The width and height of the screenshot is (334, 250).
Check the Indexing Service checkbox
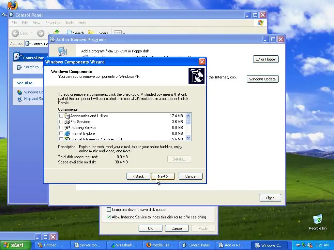pyautogui.click(x=61, y=128)
